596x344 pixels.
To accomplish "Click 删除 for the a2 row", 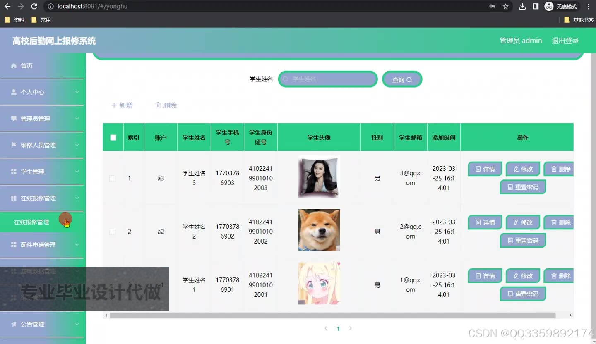I will [559, 222].
